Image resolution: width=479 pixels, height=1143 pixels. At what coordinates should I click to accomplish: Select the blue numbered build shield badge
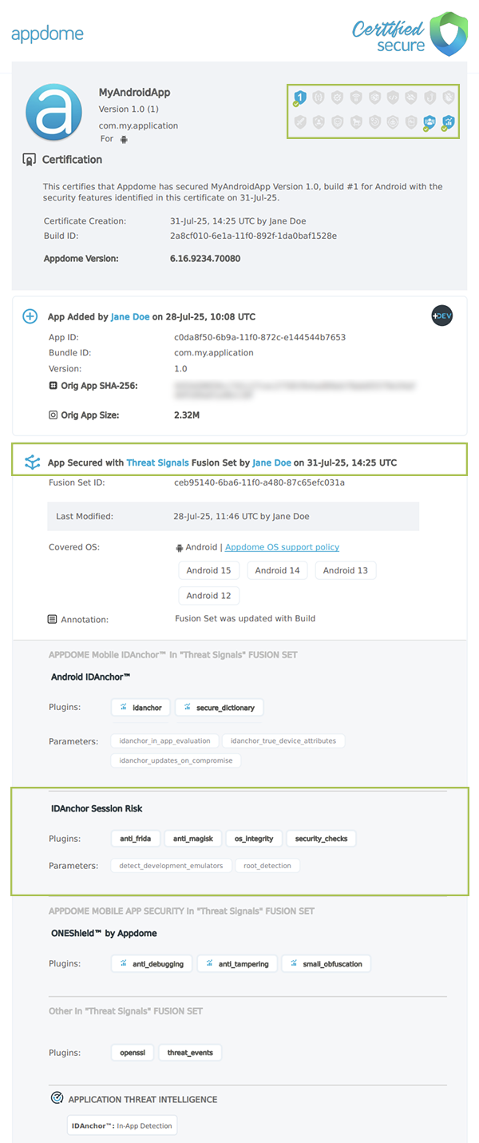[299, 97]
